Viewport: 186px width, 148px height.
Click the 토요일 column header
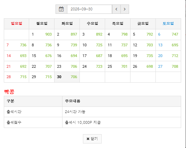[x=168, y=24]
